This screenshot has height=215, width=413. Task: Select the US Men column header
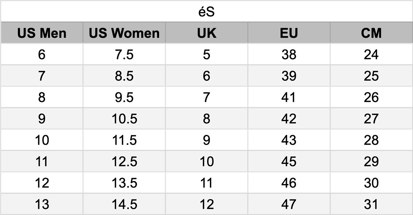(x=42, y=33)
